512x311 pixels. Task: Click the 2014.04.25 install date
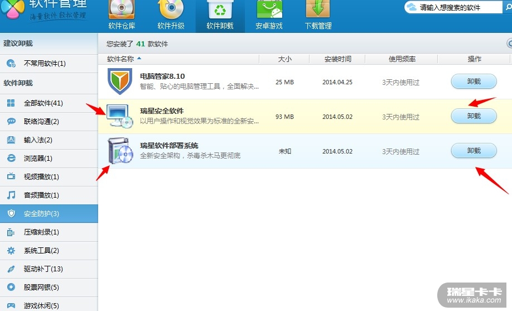(x=337, y=82)
